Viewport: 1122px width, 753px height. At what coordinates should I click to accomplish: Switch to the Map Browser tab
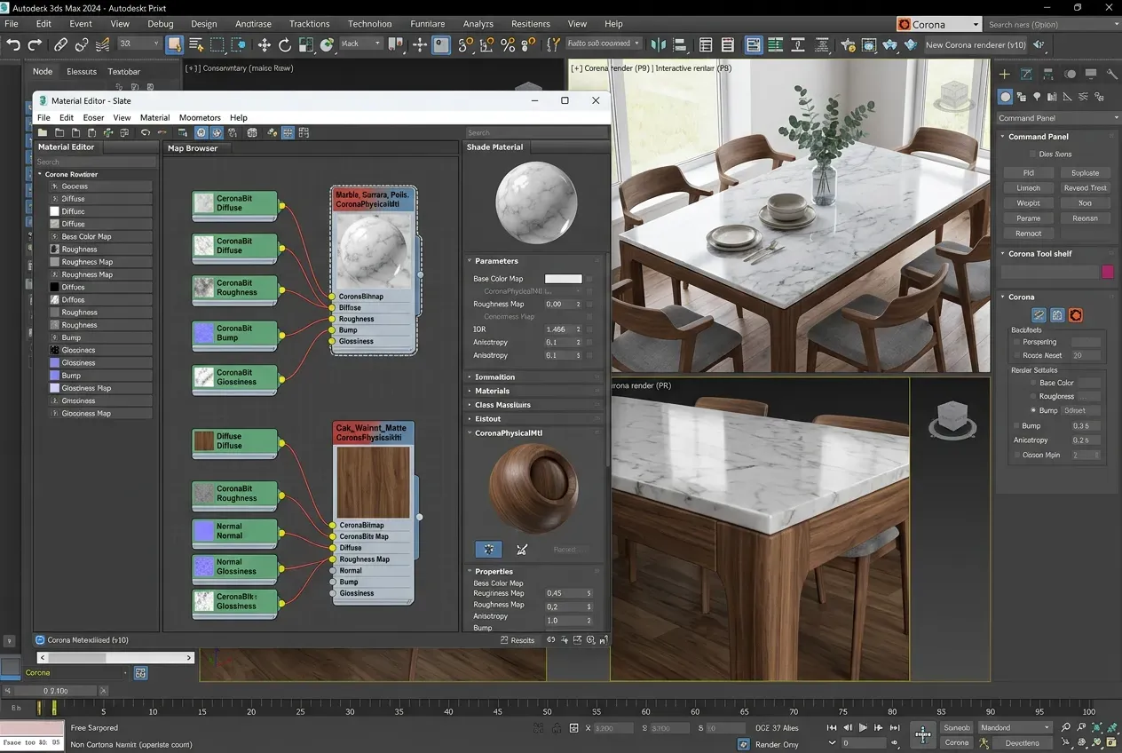tap(194, 148)
